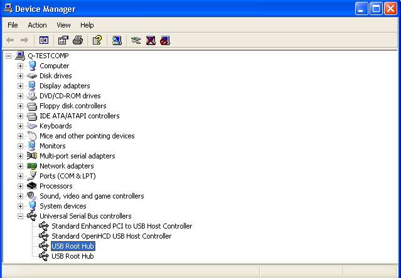Click the Update Driver toolbar icon
The width and height of the screenshot is (401, 278).
(x=136, y=40)
